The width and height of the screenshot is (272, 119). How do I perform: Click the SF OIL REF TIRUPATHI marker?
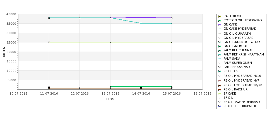point(220,106)
